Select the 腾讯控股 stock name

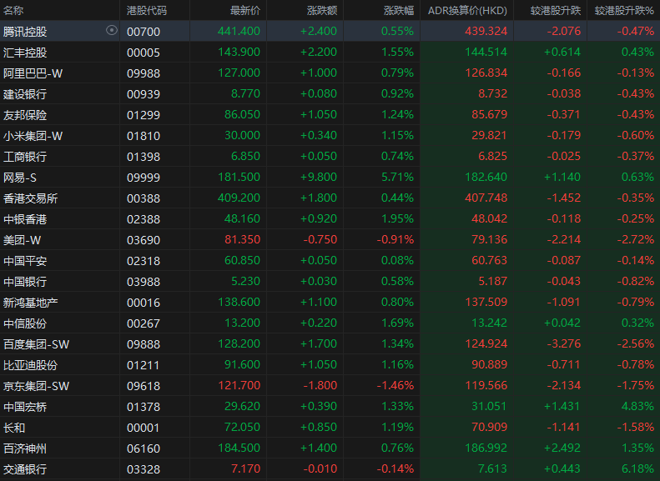25,32
